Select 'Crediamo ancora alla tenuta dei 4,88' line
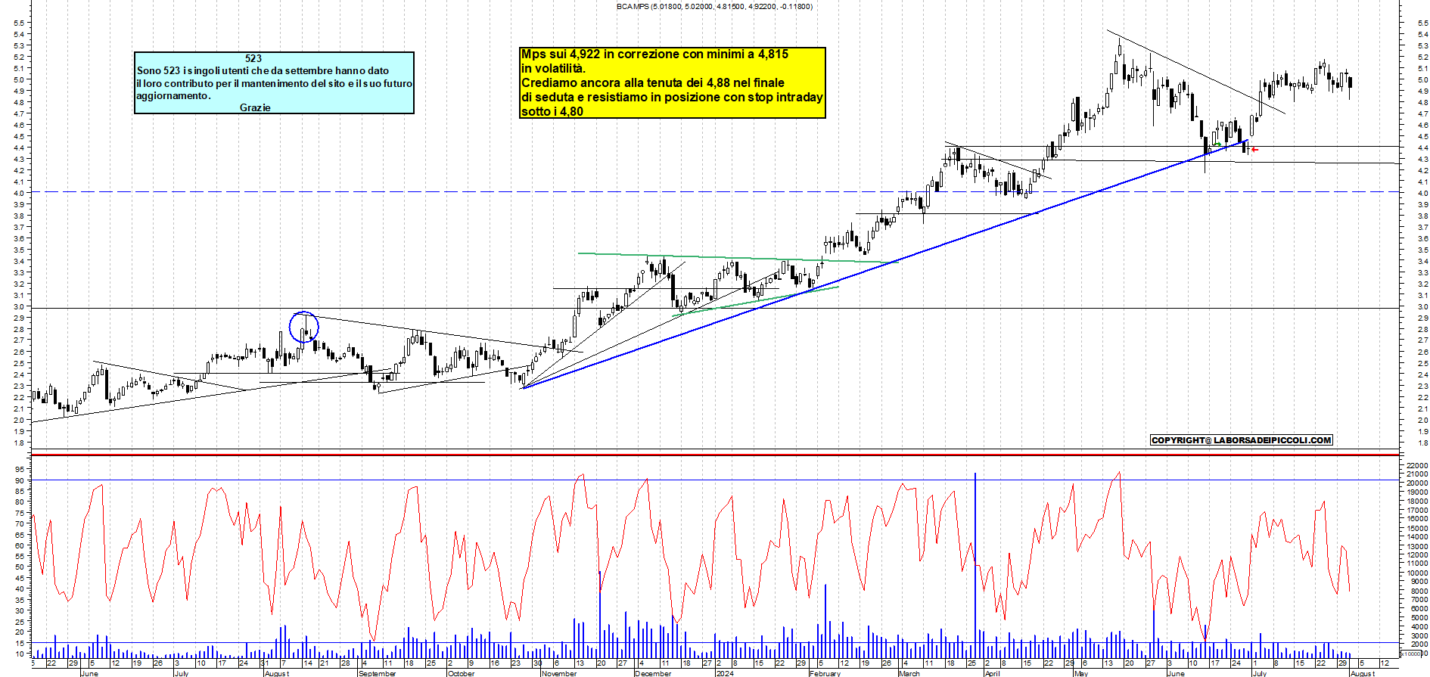The image size is (1430, 677). (652, 82)
